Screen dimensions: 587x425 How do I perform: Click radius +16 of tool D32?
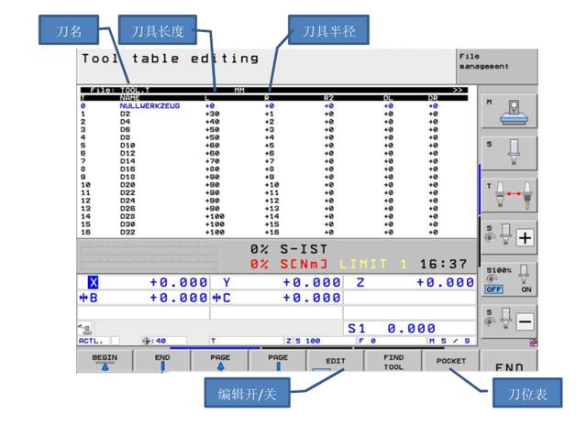point(271,232)
